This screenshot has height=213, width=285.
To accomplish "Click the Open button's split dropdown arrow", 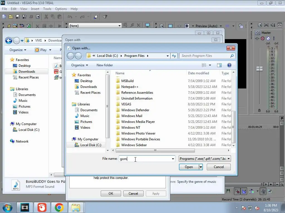I will (201, 167).
